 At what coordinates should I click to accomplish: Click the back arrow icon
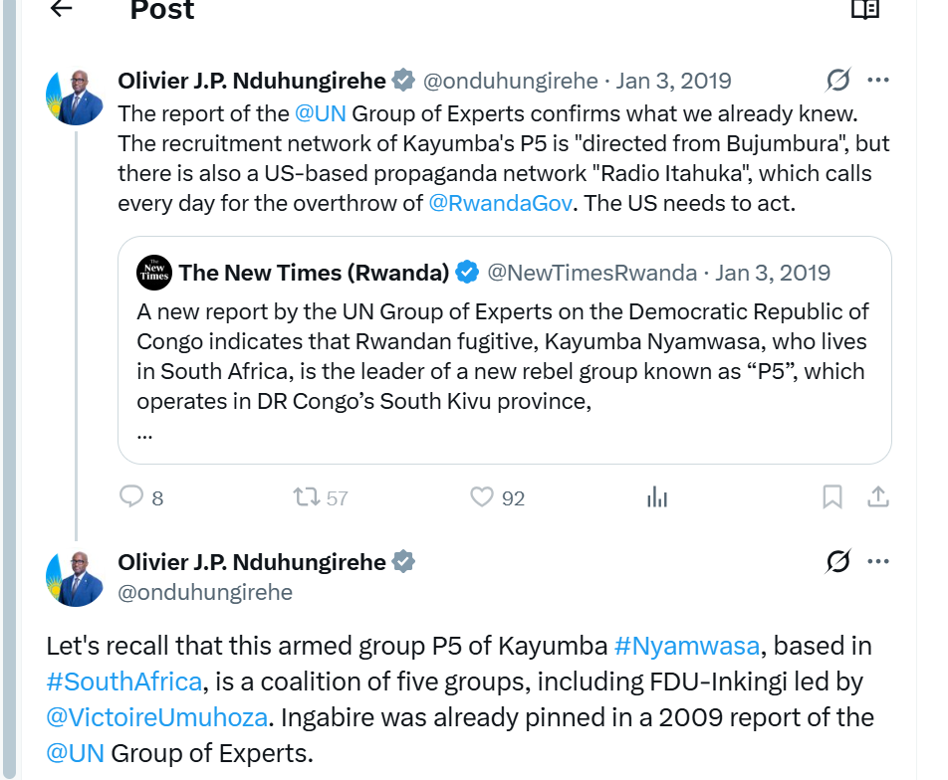[x=62, y=9]
